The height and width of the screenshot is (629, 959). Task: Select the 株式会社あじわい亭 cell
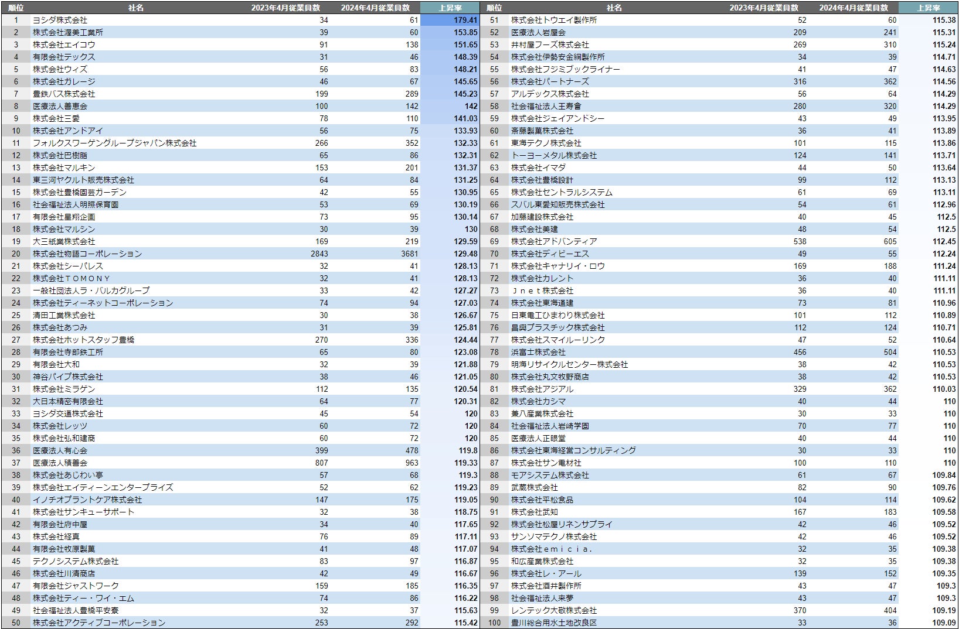pyautogui.click(x=68, y=475)
